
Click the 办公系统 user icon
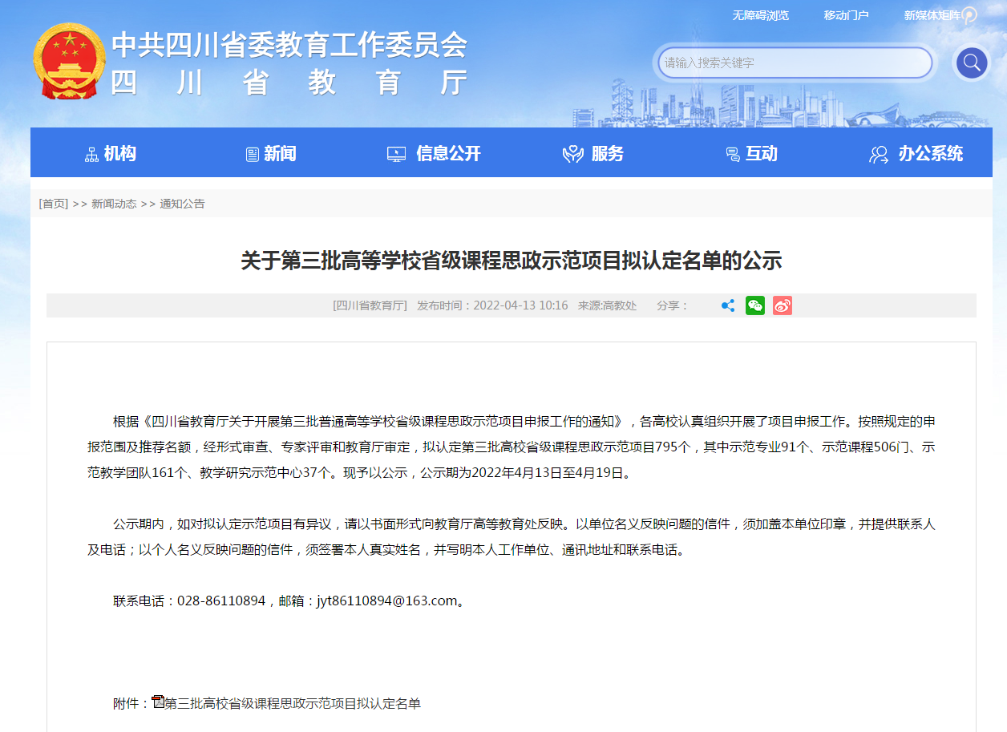pos(879,154)
